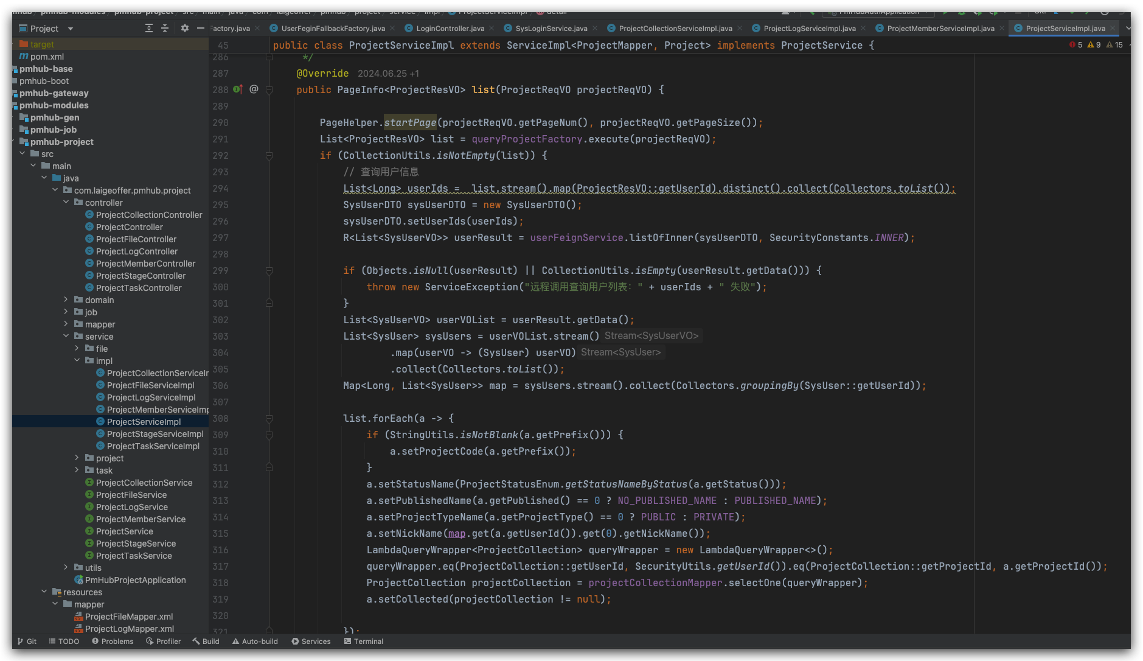Fold the if block at line 292
The width and height of the screenshot is (1143, 661).
(x=269, y=156)
